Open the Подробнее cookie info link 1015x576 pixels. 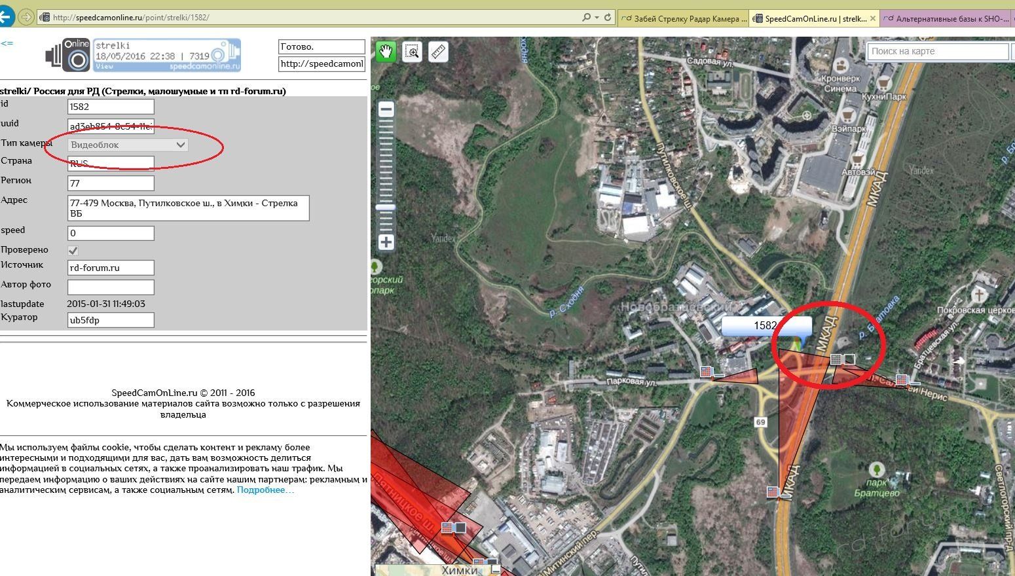tap(265, 490)
